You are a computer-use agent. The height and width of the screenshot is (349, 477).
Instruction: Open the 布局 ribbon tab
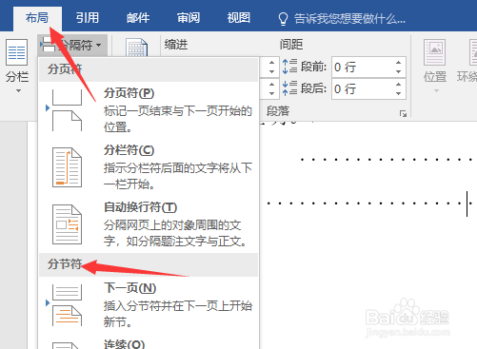(37, 18)
